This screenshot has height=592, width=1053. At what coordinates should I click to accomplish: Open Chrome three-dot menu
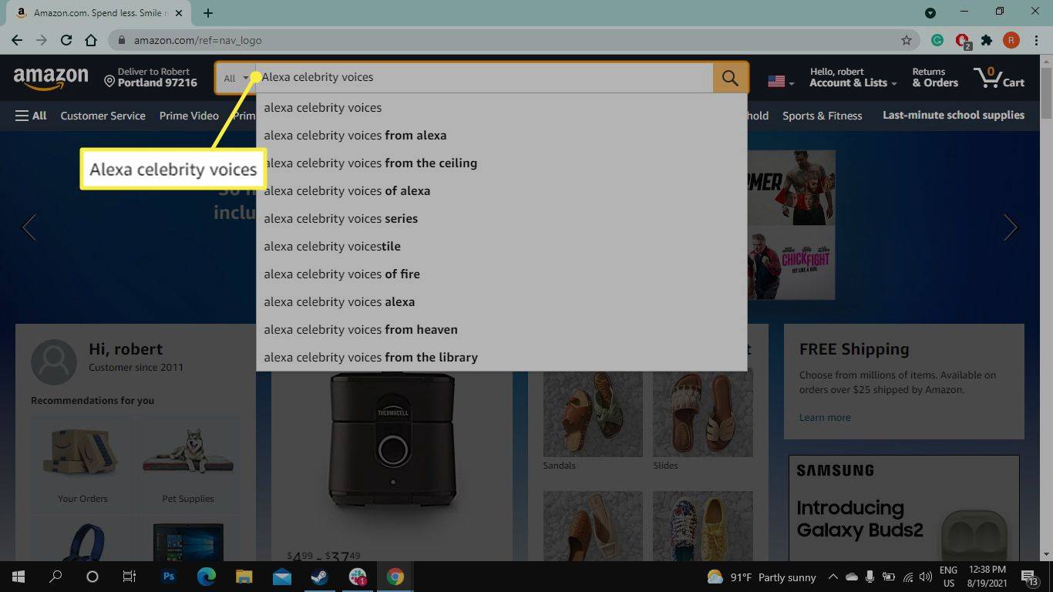[1035, 40]
